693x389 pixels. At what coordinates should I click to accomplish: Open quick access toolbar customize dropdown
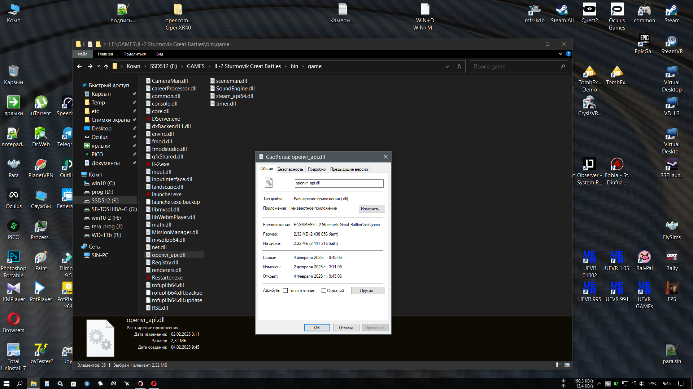coord(105,44)
